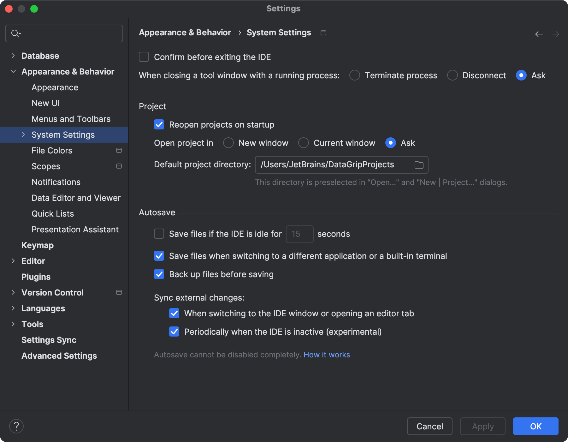568x442 pixels.
Task: Click the scheme icon beside Version Control
Action: [119, 292]
